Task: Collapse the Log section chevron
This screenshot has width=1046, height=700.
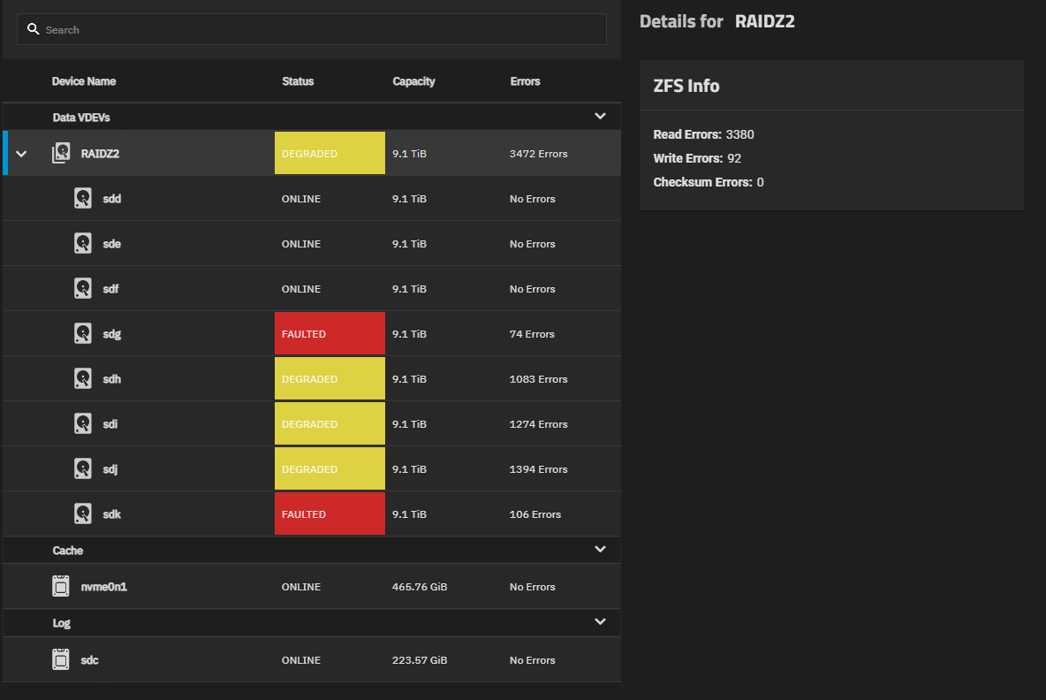Action: [x=601, y=621]
